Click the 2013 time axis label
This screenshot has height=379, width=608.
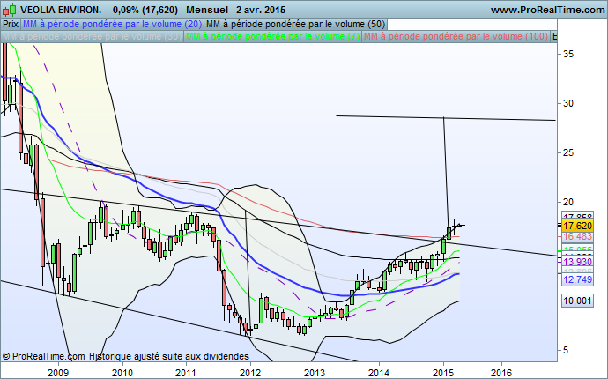tap(315, 373)
